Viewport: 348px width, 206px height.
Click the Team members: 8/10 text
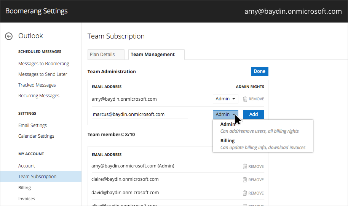click(111, 135)
